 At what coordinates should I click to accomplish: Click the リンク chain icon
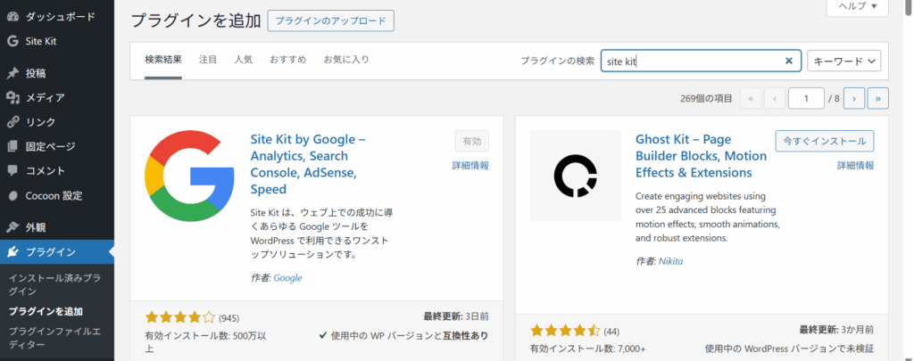[12, 122]
